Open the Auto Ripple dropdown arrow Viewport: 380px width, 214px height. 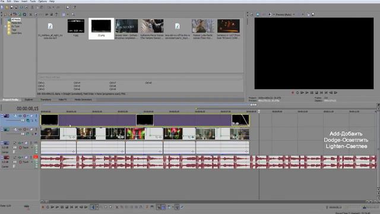pos(173,207)
